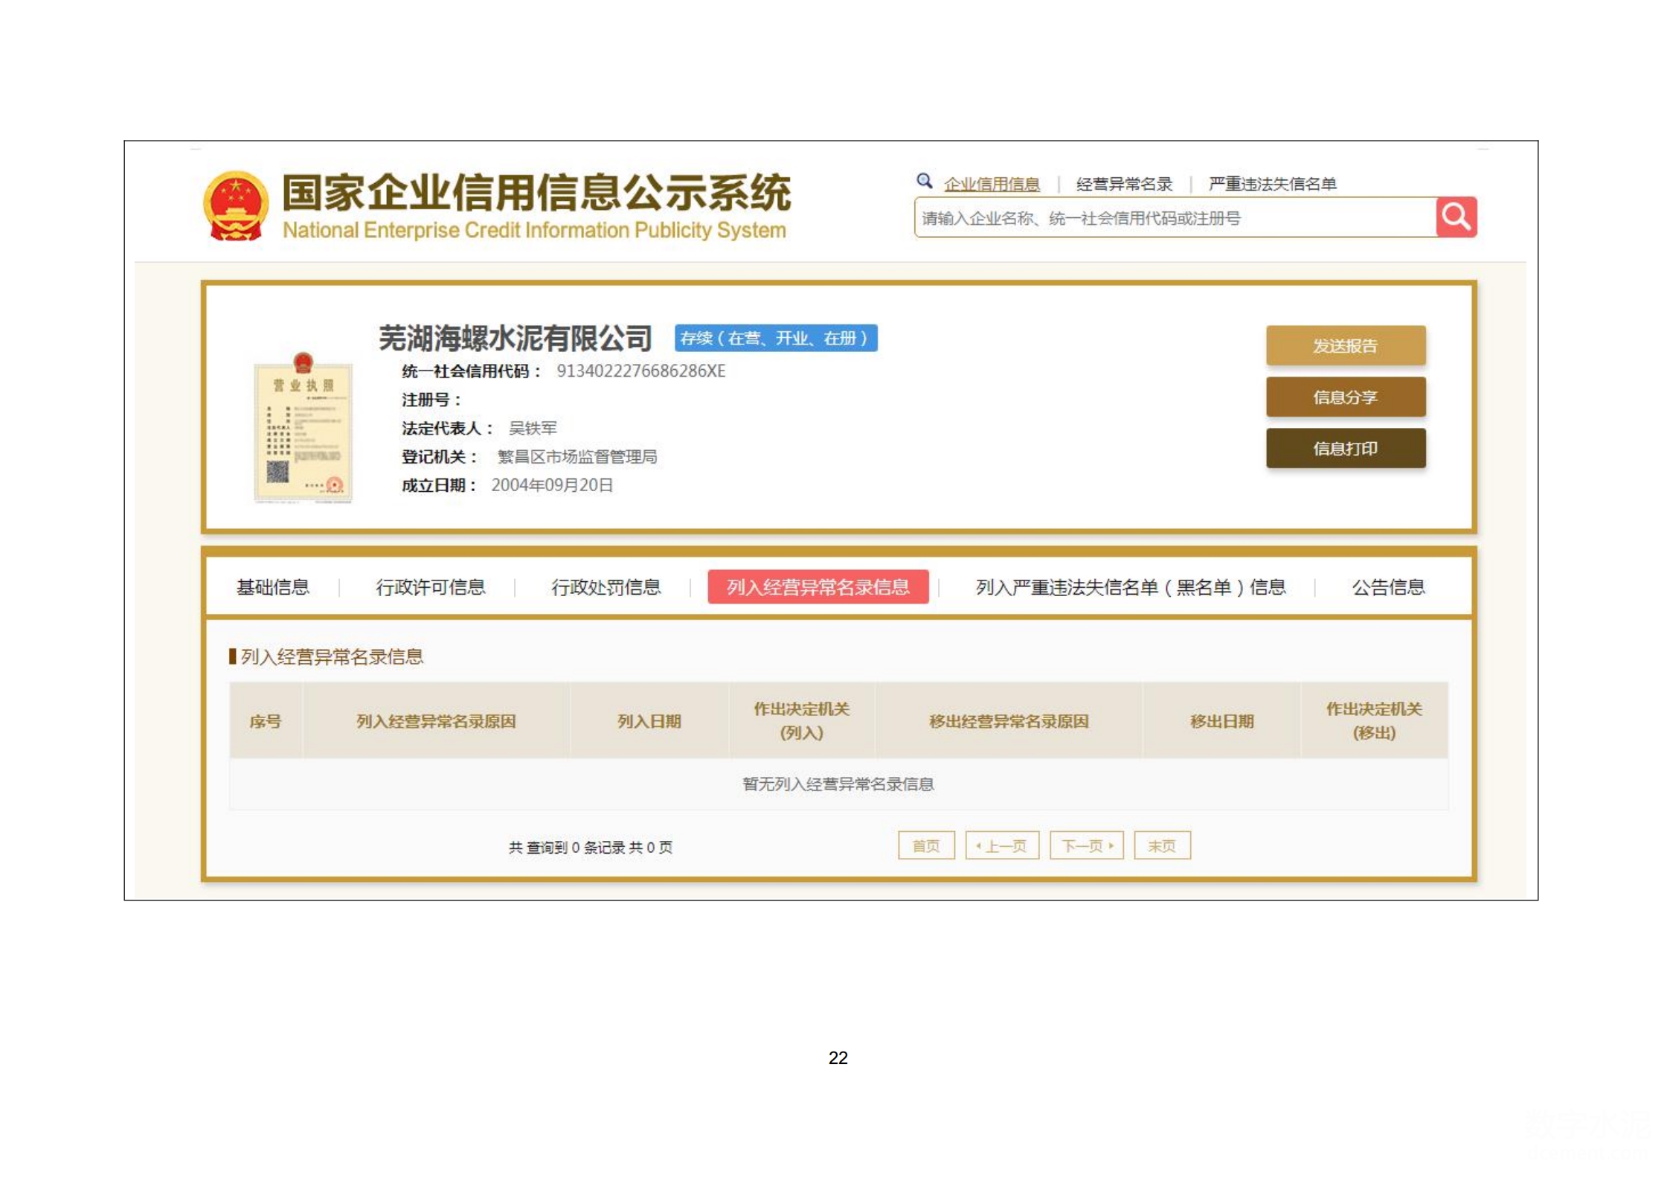
Task: Select the 经营异常名录 search category
Action: [x=1123, y=184]
